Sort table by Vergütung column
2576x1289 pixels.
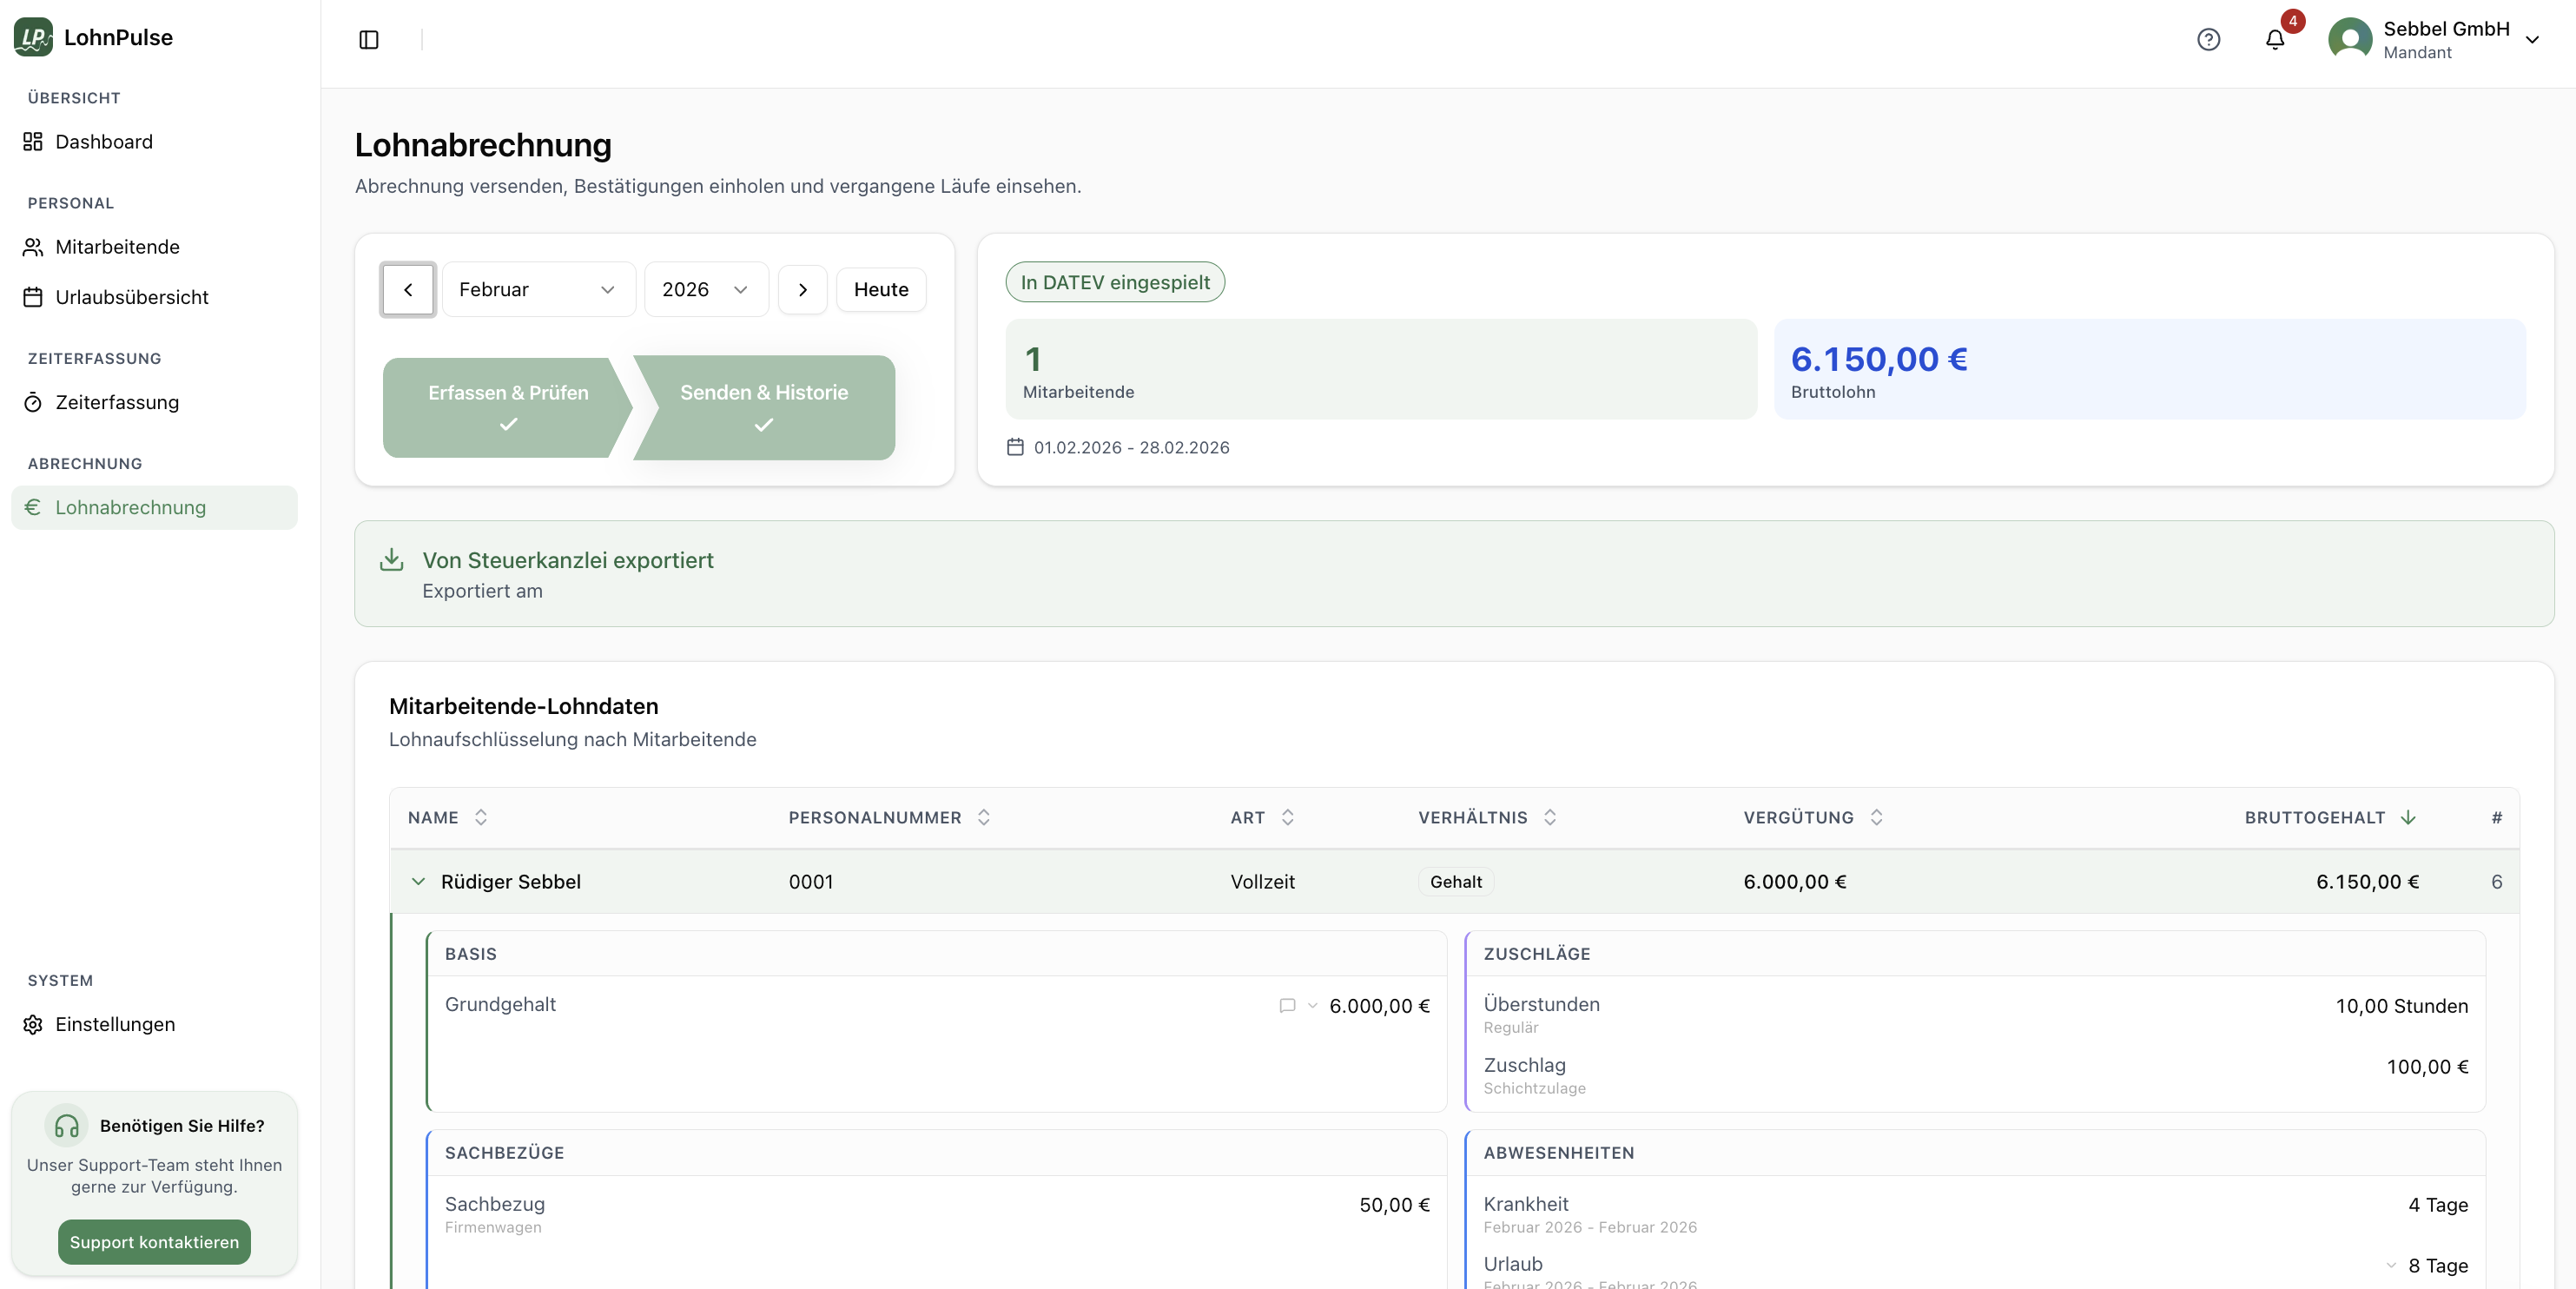point(1813,817)
